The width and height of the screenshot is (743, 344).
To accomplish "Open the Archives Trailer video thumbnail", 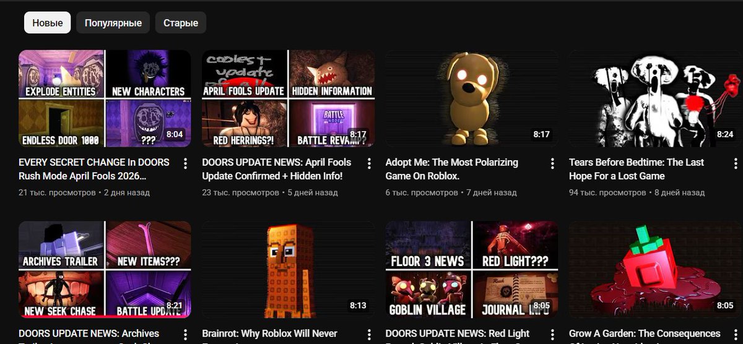I will tap(105, 270).
